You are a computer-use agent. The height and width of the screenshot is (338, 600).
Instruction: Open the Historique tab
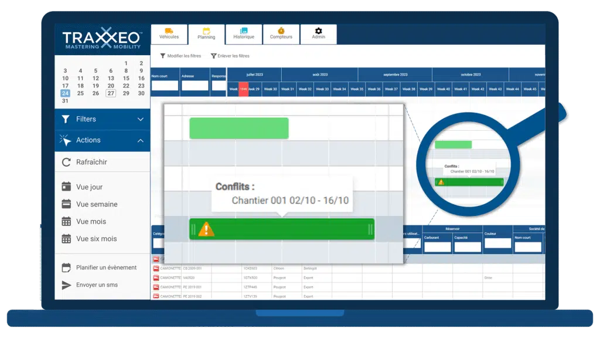pyautogui.click(x=244, y=34)
